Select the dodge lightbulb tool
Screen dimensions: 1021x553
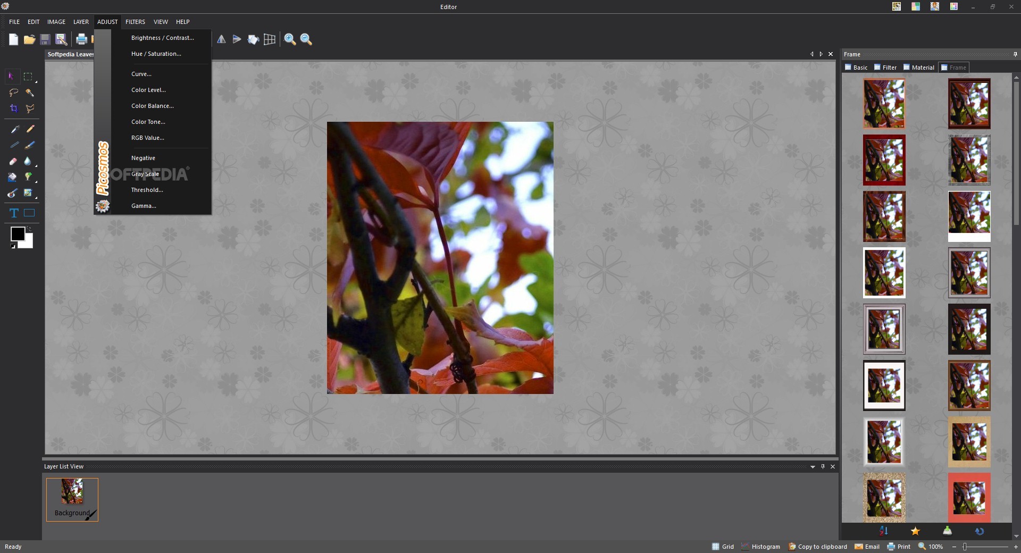click(28, 177)
